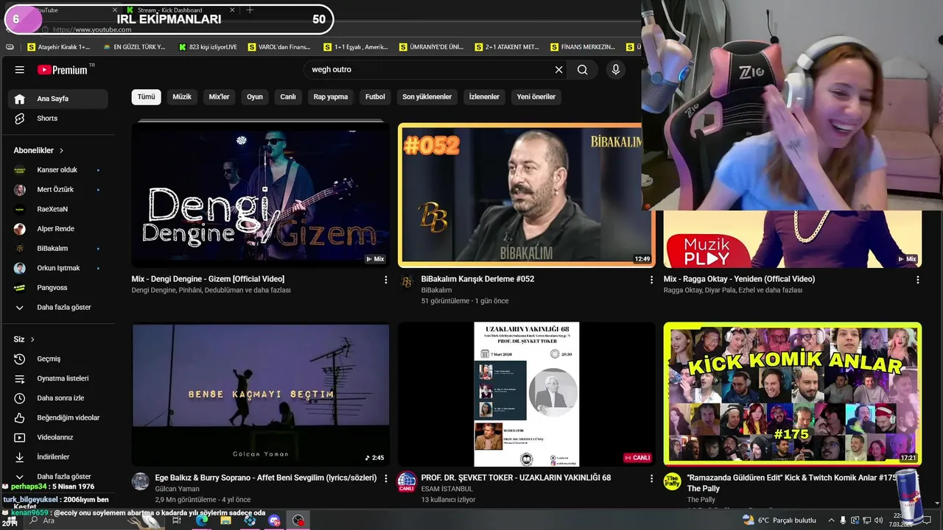Screen dimensions: 943x530
Task: Open Ataşehir Kiralık bookmark
Action: 59,47
